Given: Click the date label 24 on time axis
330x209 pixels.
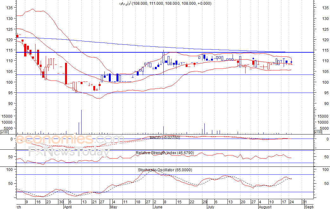Looking at the screenshot, I should [291, 202].
